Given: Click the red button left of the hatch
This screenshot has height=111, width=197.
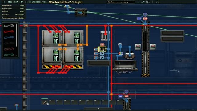Looking at the screenshot, I should pyautogui.click(x=138, y=47).
